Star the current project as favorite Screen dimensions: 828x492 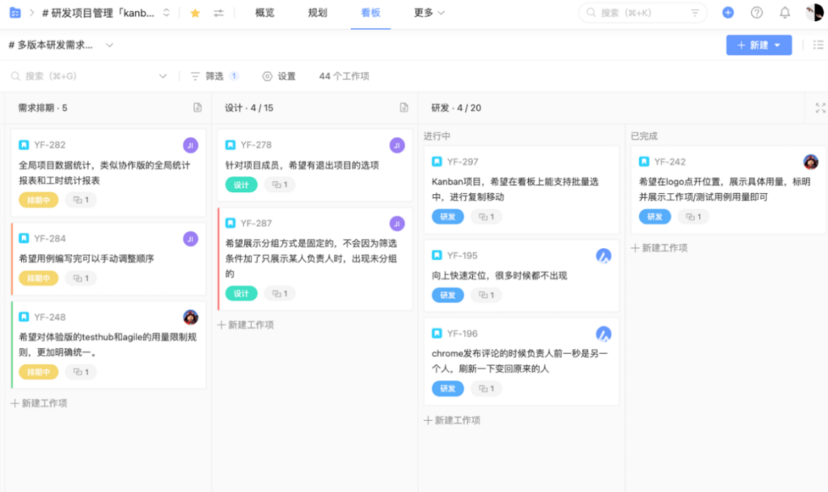point(194,12)
